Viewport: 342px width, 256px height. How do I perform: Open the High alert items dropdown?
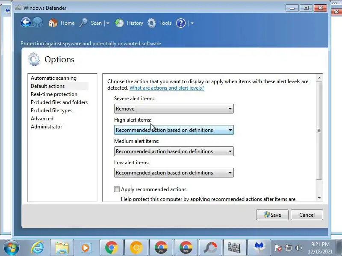tap(174, 130)
